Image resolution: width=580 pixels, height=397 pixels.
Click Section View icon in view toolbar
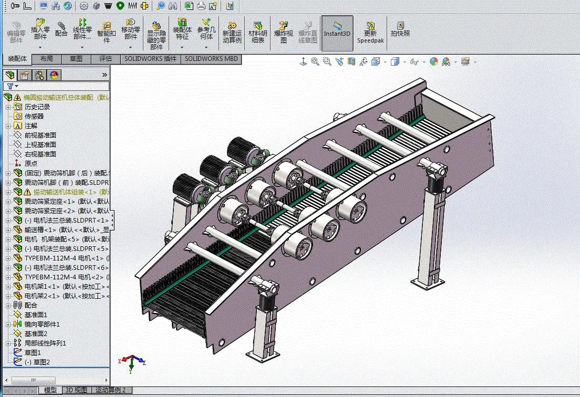click(351, 61)
